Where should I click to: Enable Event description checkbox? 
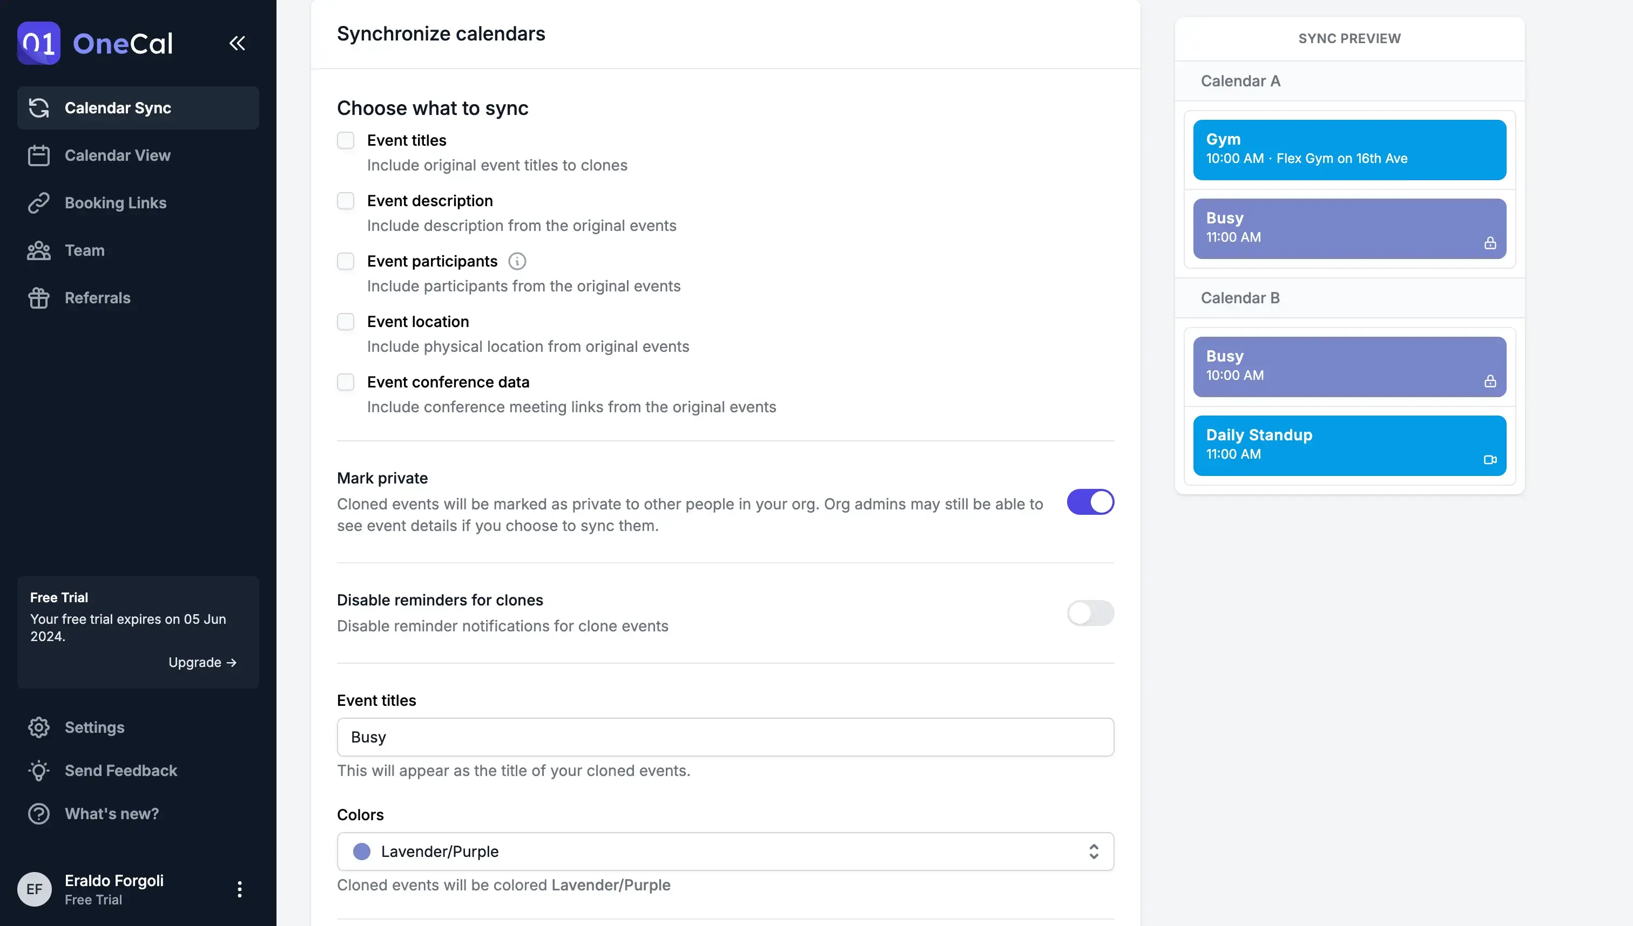click(345, 200)
